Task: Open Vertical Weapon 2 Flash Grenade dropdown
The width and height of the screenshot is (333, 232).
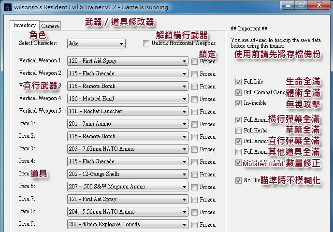Action: pyautogui.click(x=128, y=73)
